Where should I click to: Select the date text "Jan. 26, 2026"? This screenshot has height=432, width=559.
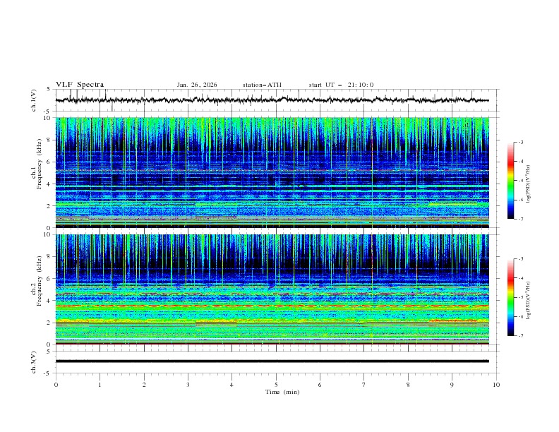[x=197, y=85]
